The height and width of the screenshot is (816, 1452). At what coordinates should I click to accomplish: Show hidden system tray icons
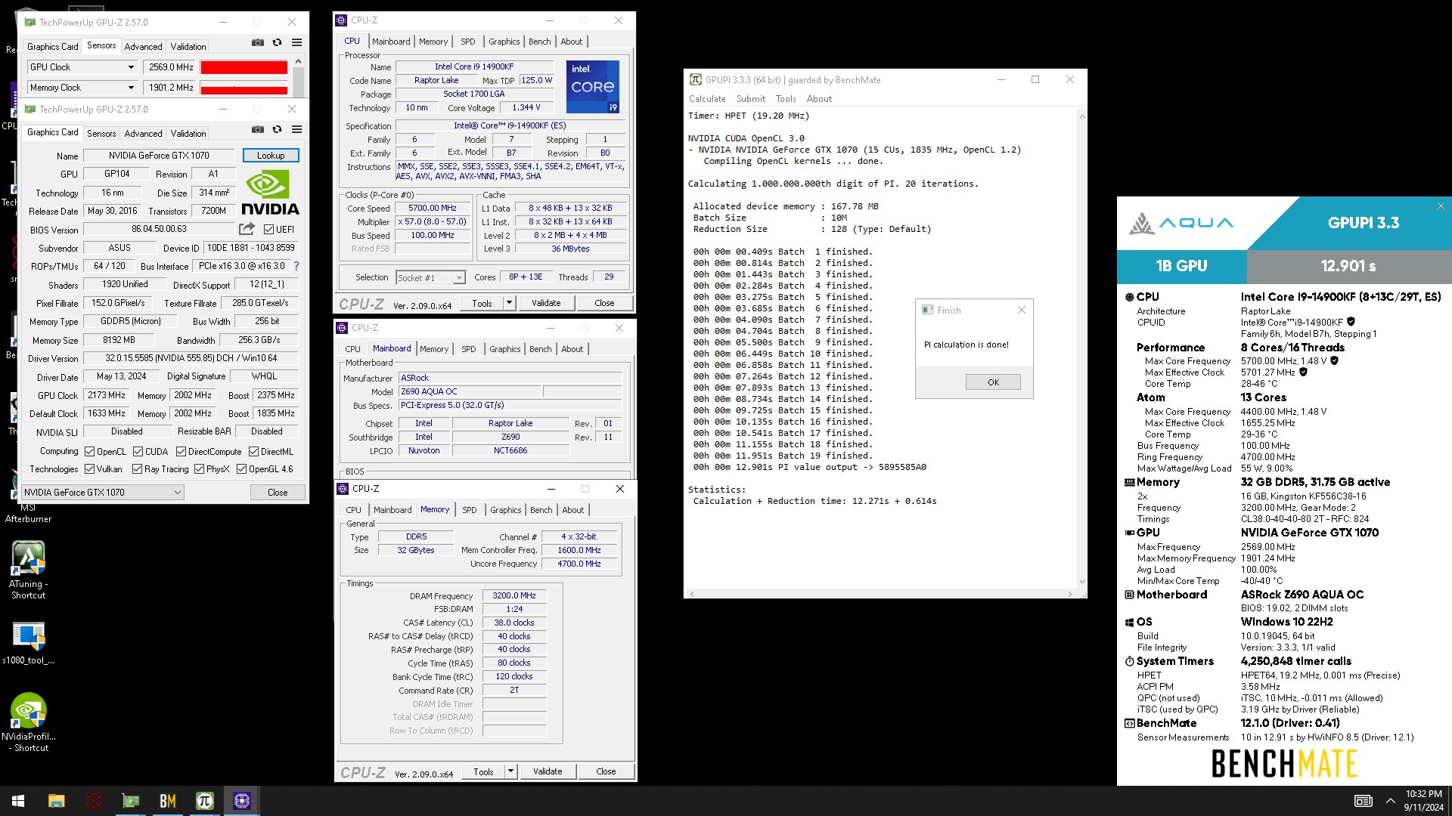pyautogui.click(x=1390, y=801)
